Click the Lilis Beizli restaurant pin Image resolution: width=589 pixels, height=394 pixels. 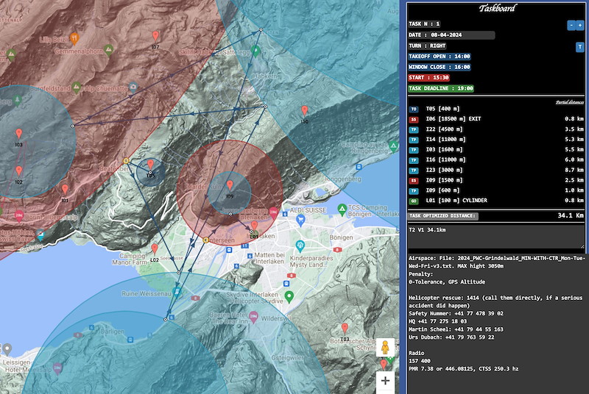tap(74, 38)
